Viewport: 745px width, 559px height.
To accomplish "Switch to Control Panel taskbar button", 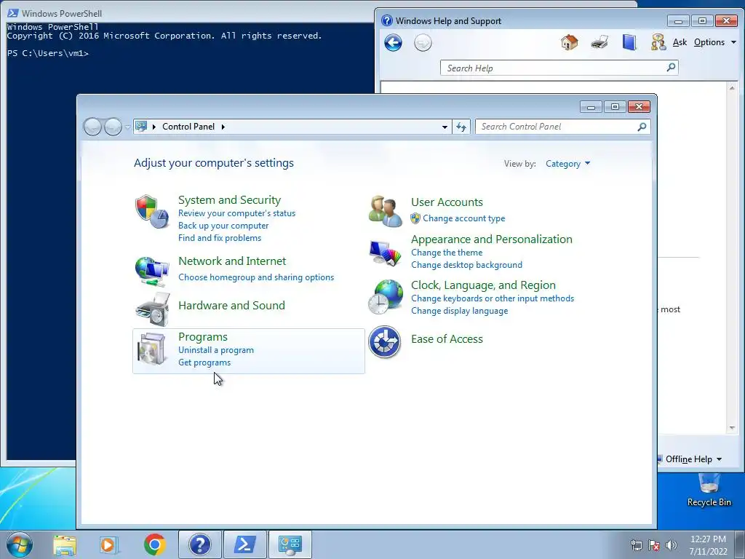I will (290, 544).
